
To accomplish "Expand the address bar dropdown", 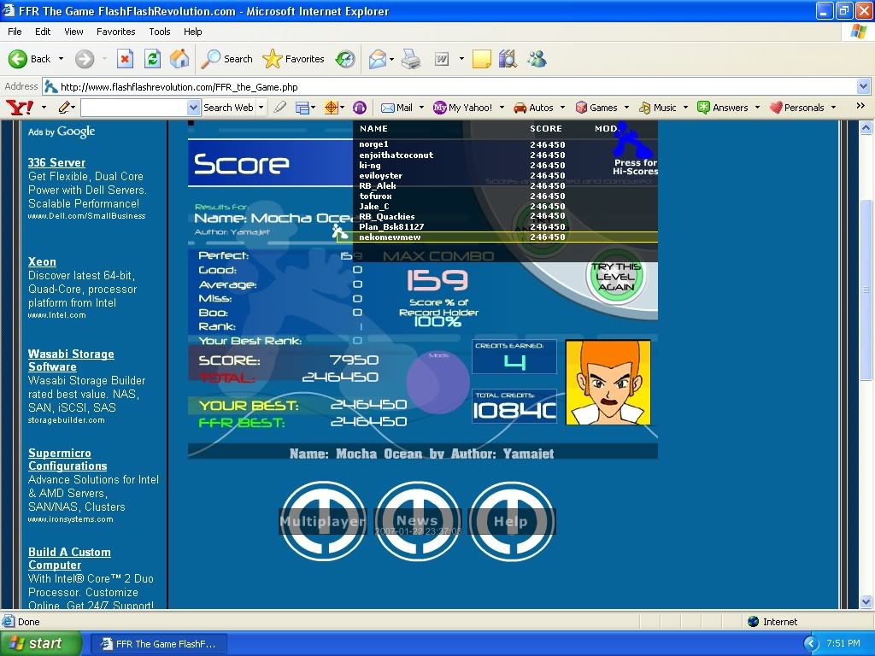I will (x=863, y=86).
